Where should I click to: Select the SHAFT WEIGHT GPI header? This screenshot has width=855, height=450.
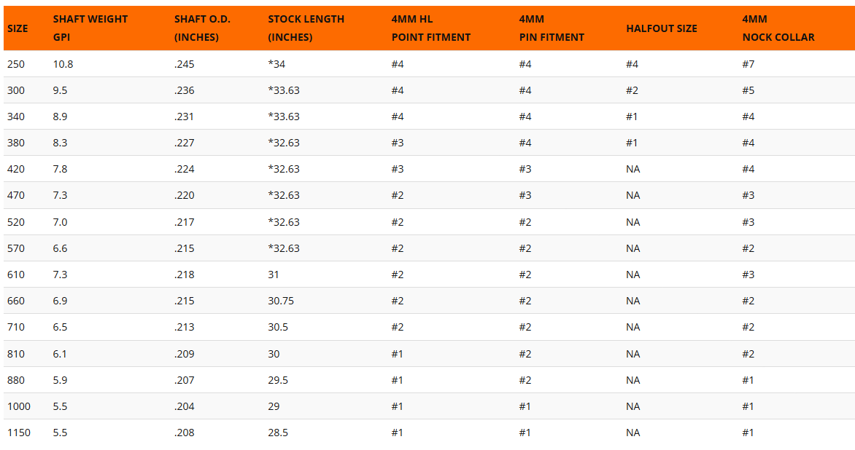[90, 28]
